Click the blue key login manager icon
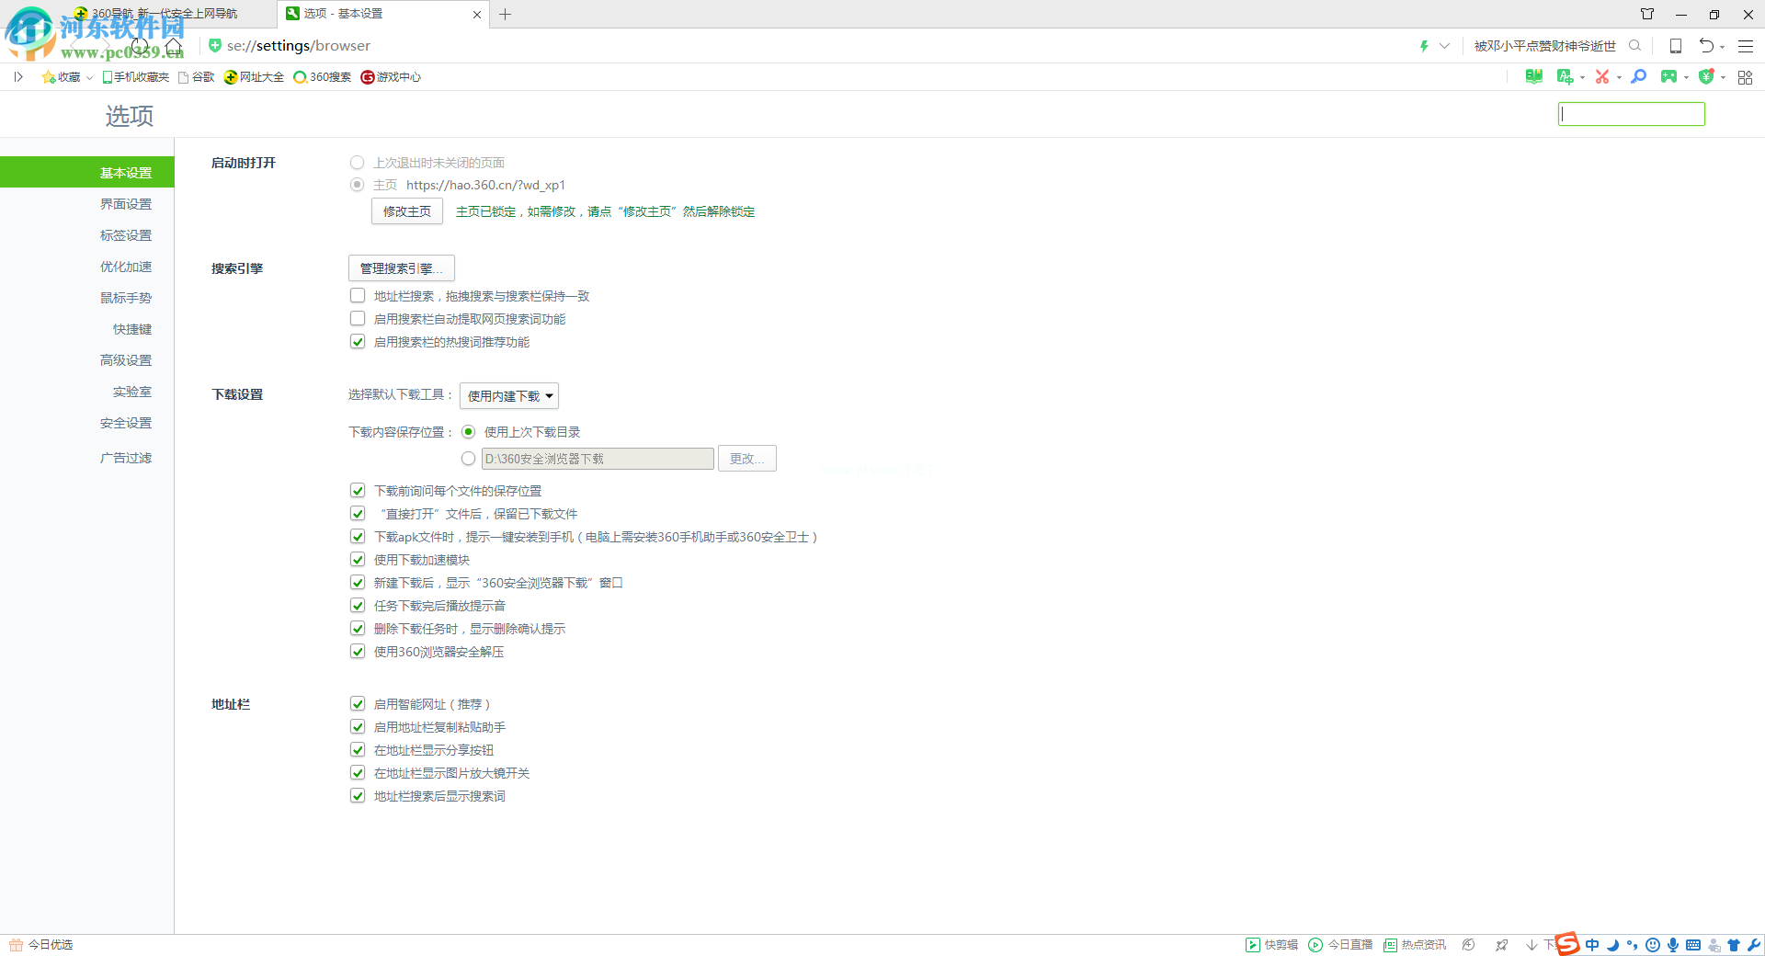 (1638, 77)
